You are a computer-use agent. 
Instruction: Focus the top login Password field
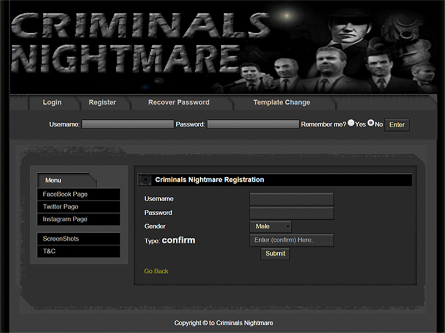click(x=253, y=124)
